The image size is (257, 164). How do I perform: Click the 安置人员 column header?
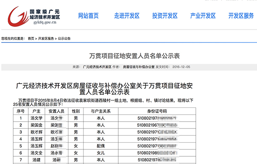[x=57, y=111]
